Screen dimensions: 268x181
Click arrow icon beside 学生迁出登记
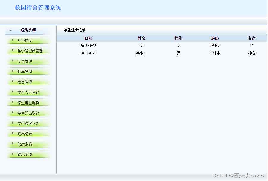pos(13,113)
